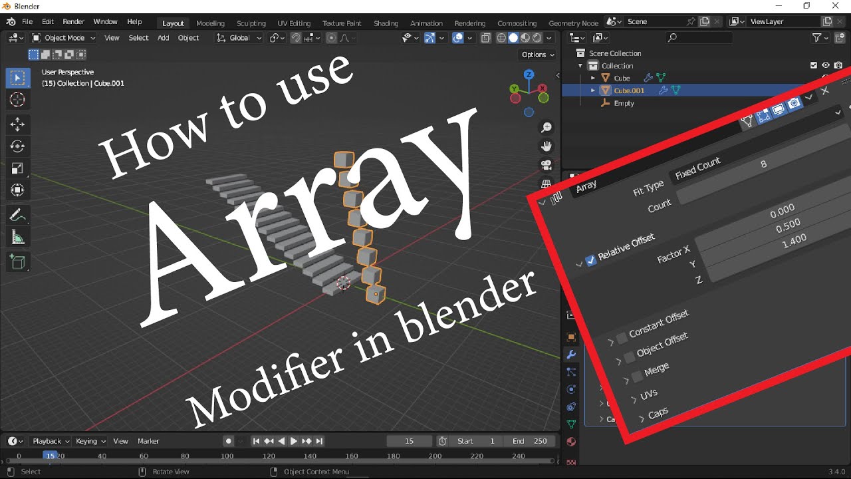This screenshot has height=479, width=851.
Task: Toggle proportional editing
Action: [x=332, y=38]
